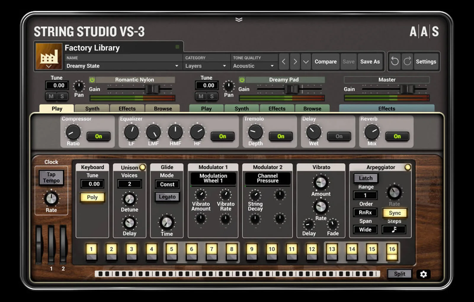The width and height of the screenshot is (474, 302).
Task: Click the note value icon under Arpeggiator Steps
Action: 394,230
